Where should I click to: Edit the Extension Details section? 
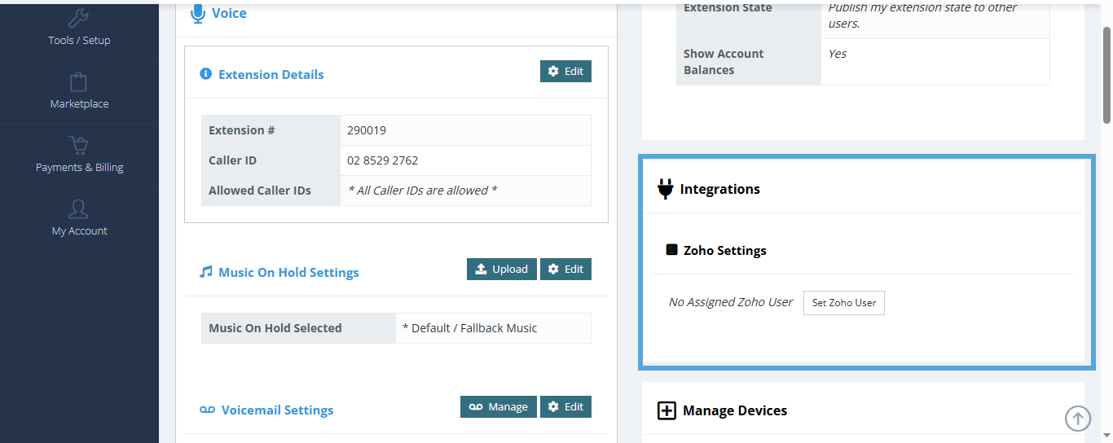tap(565, 72)
